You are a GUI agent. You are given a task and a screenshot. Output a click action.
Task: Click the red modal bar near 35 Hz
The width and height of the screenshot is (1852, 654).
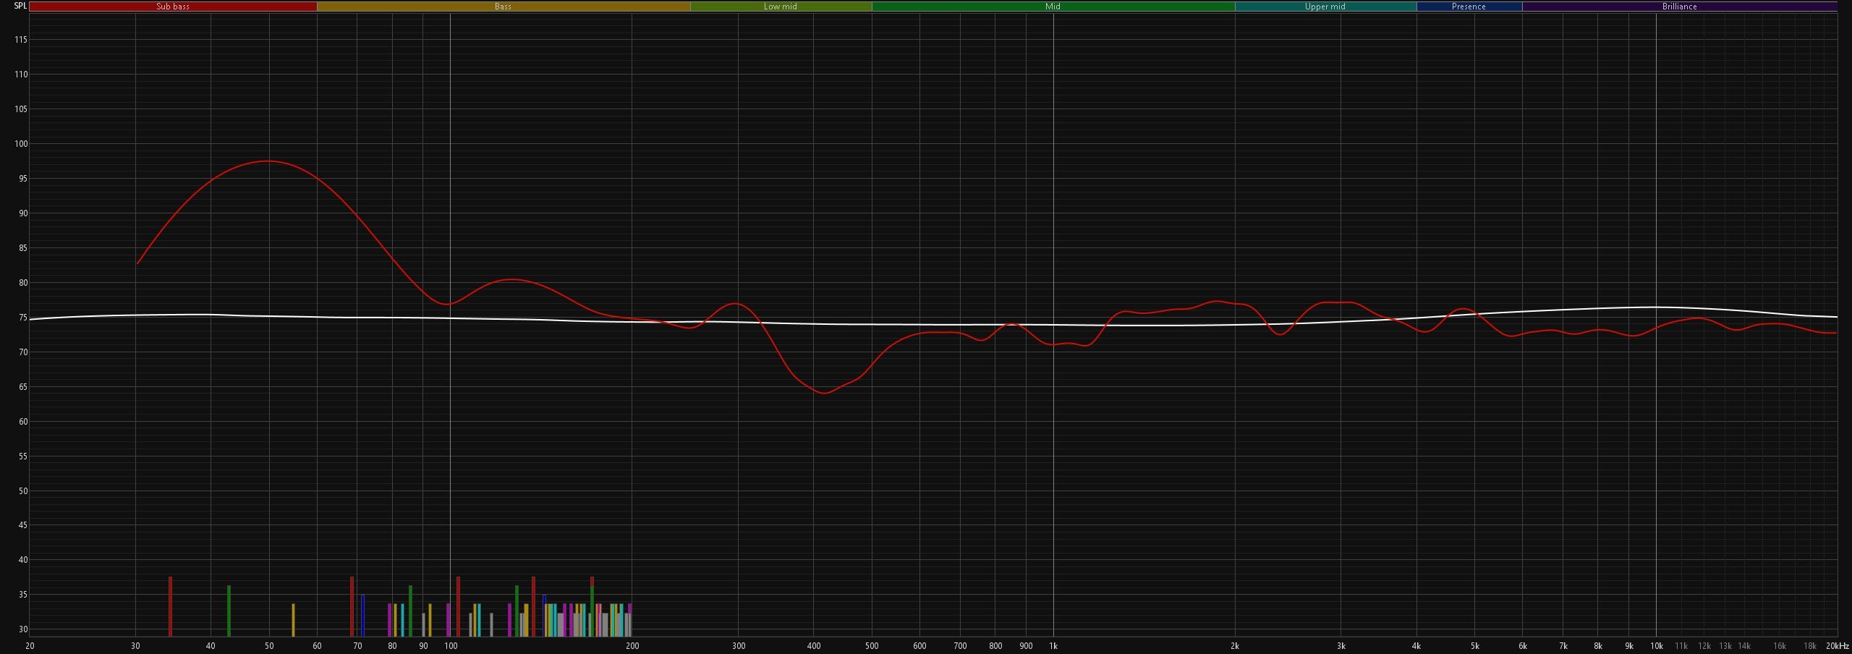[x=171, y=606]
